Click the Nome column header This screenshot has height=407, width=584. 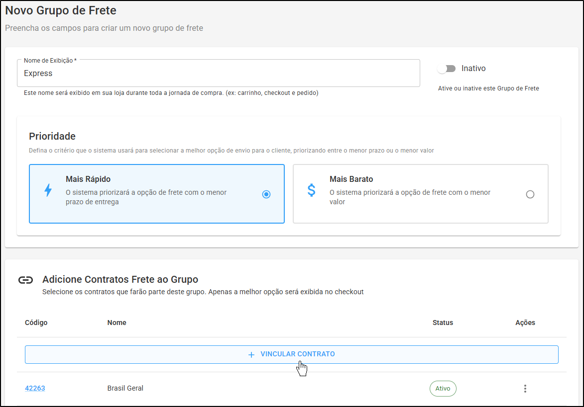tap(117, 323)
